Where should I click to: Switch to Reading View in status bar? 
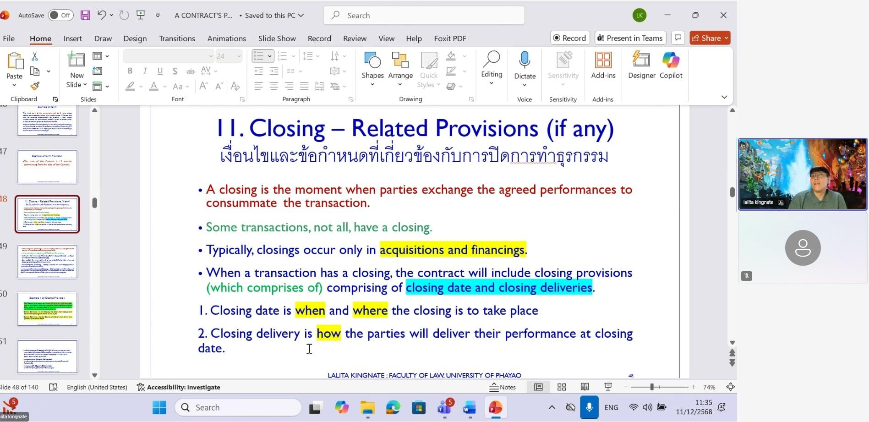tap(585, 387)
